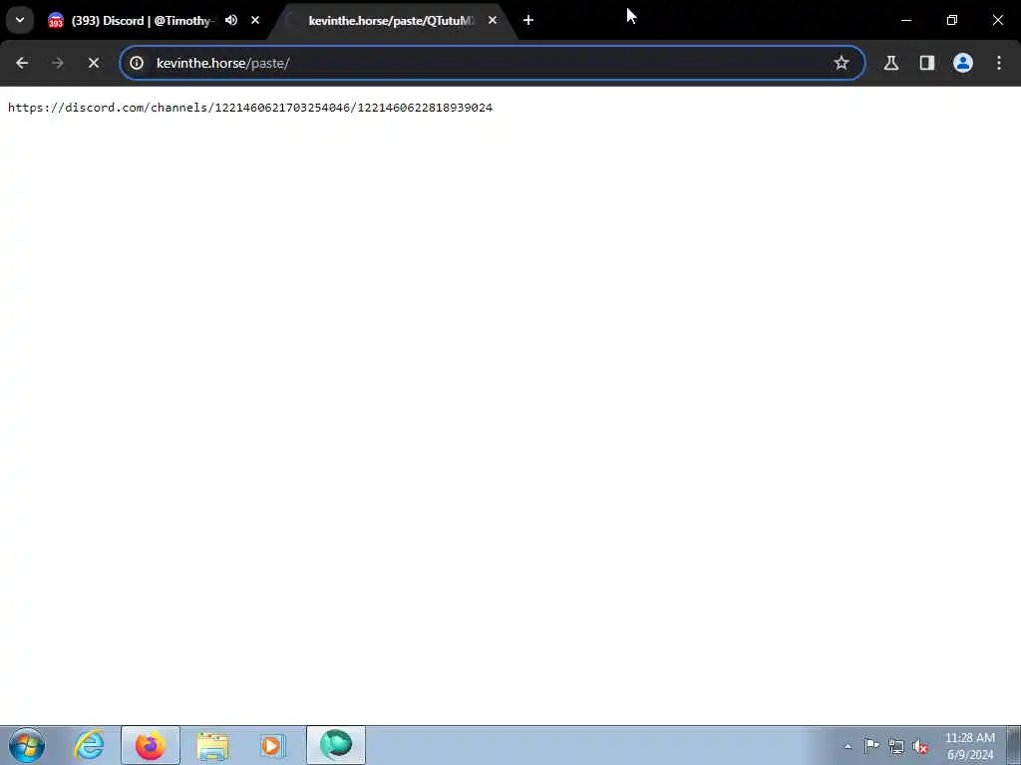Toggle the browser side panel
Image resolution: width=1021 pixels, height=765 pixels.
pos(927,63)
